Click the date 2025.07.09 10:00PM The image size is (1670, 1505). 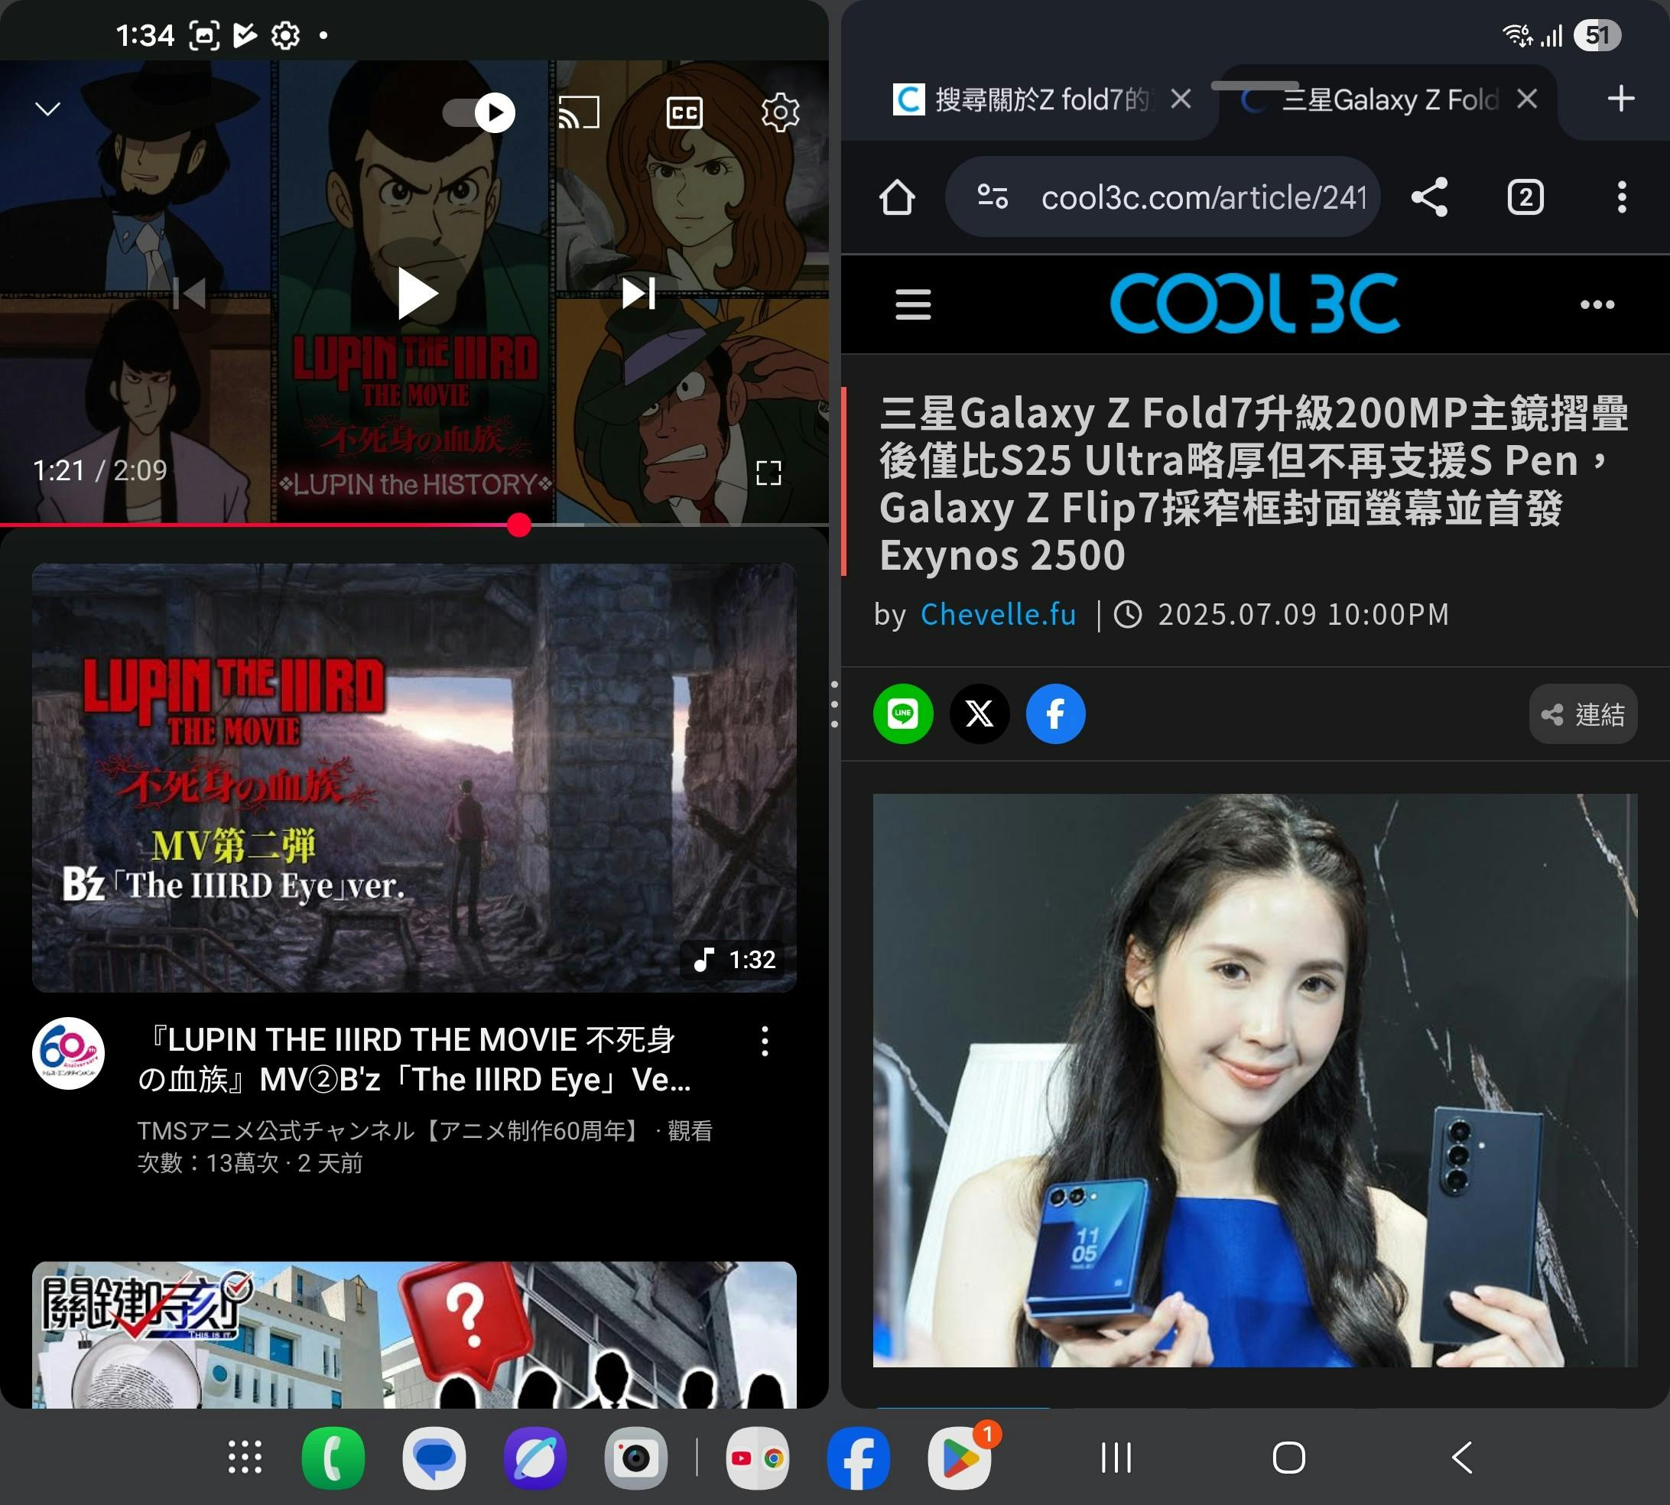point(1302,614)
